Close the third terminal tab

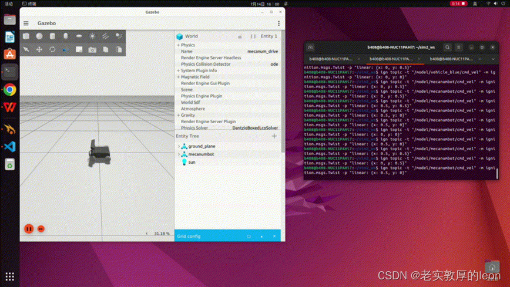point(480,59)
